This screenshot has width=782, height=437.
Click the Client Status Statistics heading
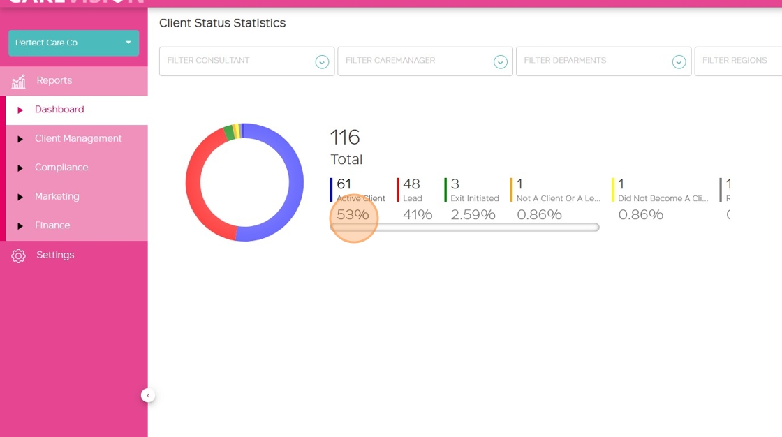223,23
